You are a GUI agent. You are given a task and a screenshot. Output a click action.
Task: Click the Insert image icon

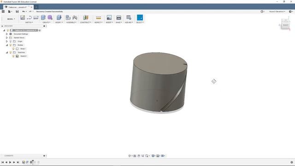109,18
